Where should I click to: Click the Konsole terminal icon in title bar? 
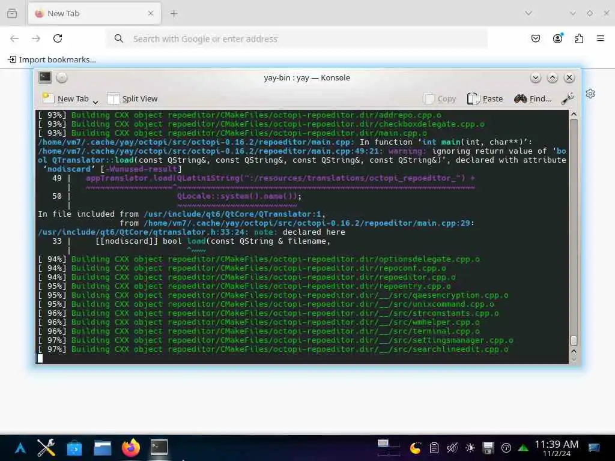click(x=44, y=77)
